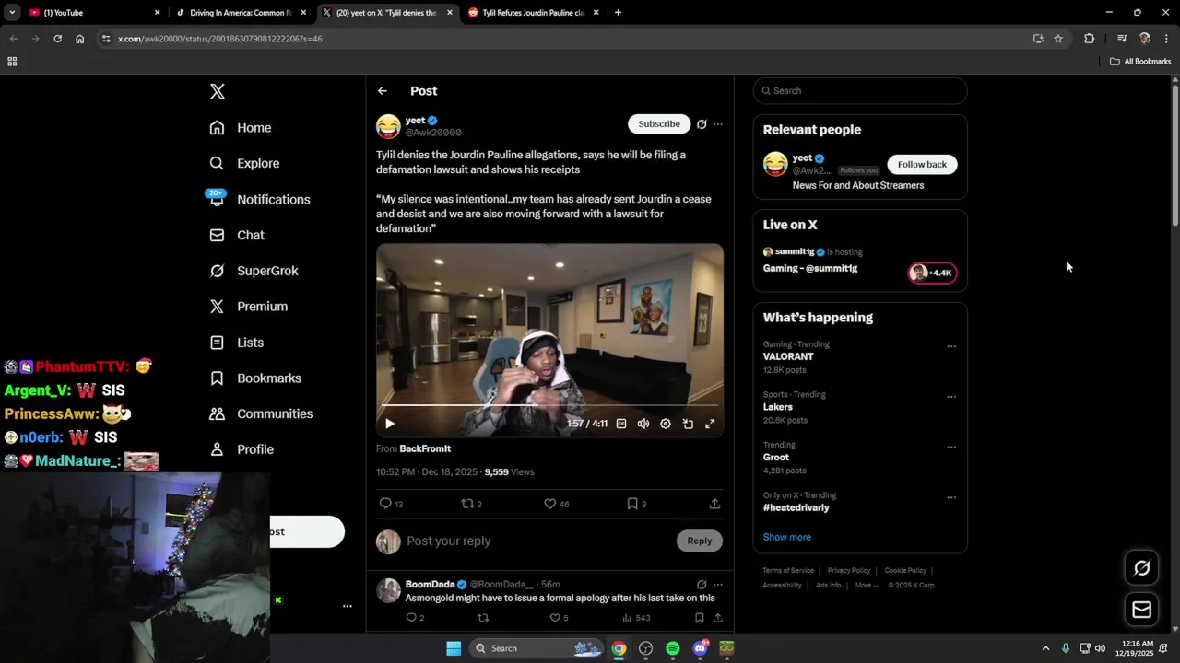Open options for Lakers trend
This screenshot has width=1180, height=663.
tap(951, 397)
